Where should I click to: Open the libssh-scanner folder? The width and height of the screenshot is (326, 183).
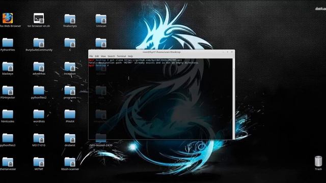tap(70, 162)
